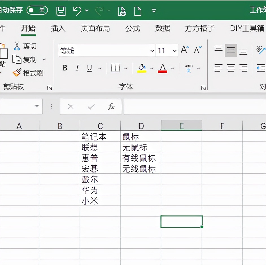Open the DIY工具箱 tab

click(x=247, y=28)
